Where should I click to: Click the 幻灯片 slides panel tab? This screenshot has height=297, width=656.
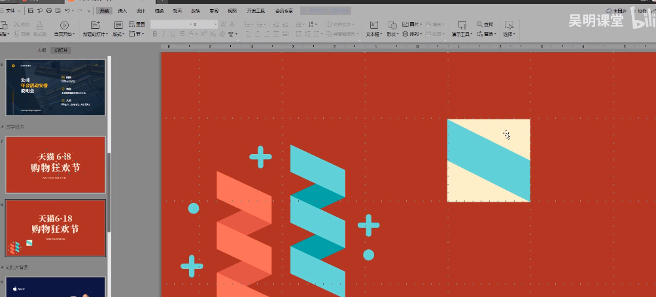(x=61, y=50)
